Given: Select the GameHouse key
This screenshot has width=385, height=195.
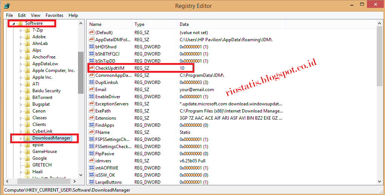Looking at the screenshot, I should (x=44, y=151).
